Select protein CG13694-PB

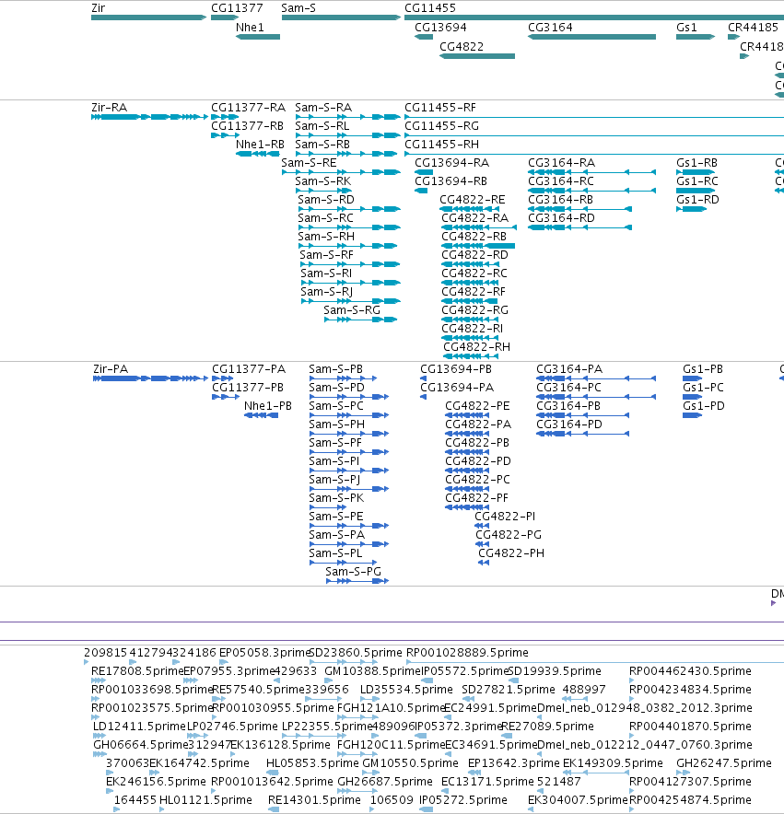pos(424,378)
